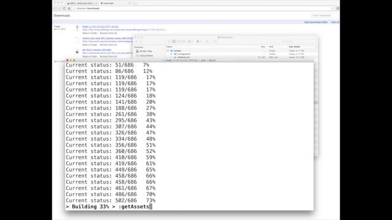Open the Chrome main menu
The height and width of the screenshot is (220, 392).
pyautogui.click(x=337, y=9)
